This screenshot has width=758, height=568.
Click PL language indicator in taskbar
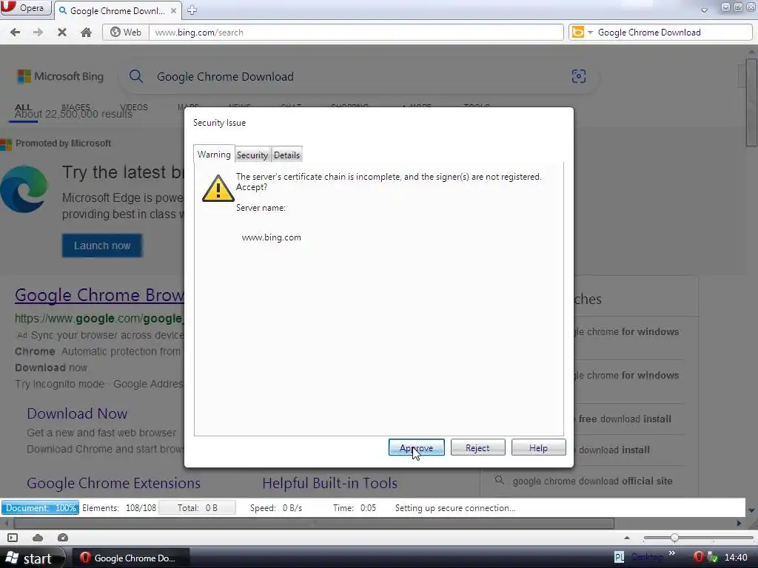(620, 558)
